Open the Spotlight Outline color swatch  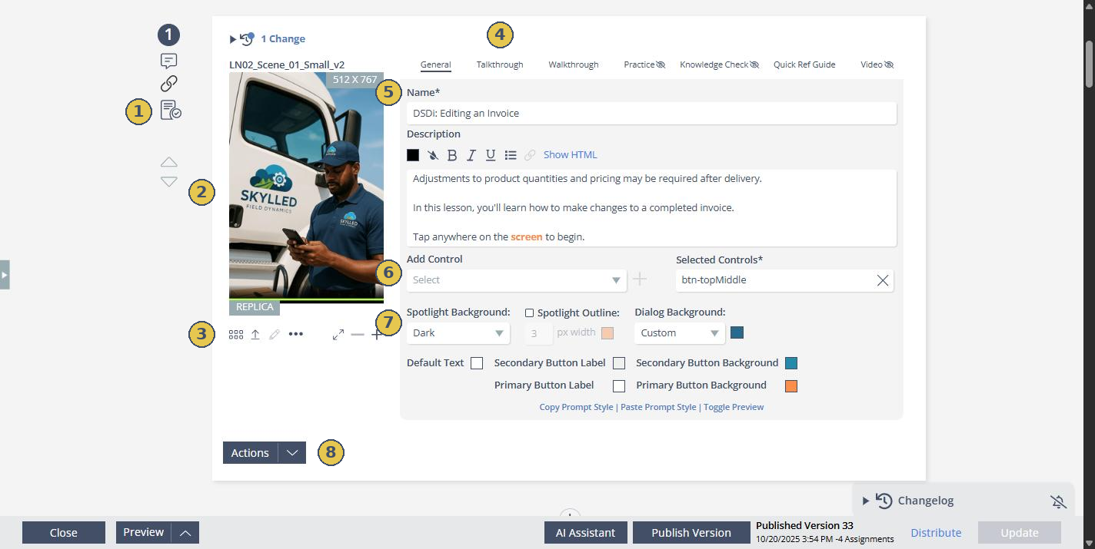click(x=607, y=333)
